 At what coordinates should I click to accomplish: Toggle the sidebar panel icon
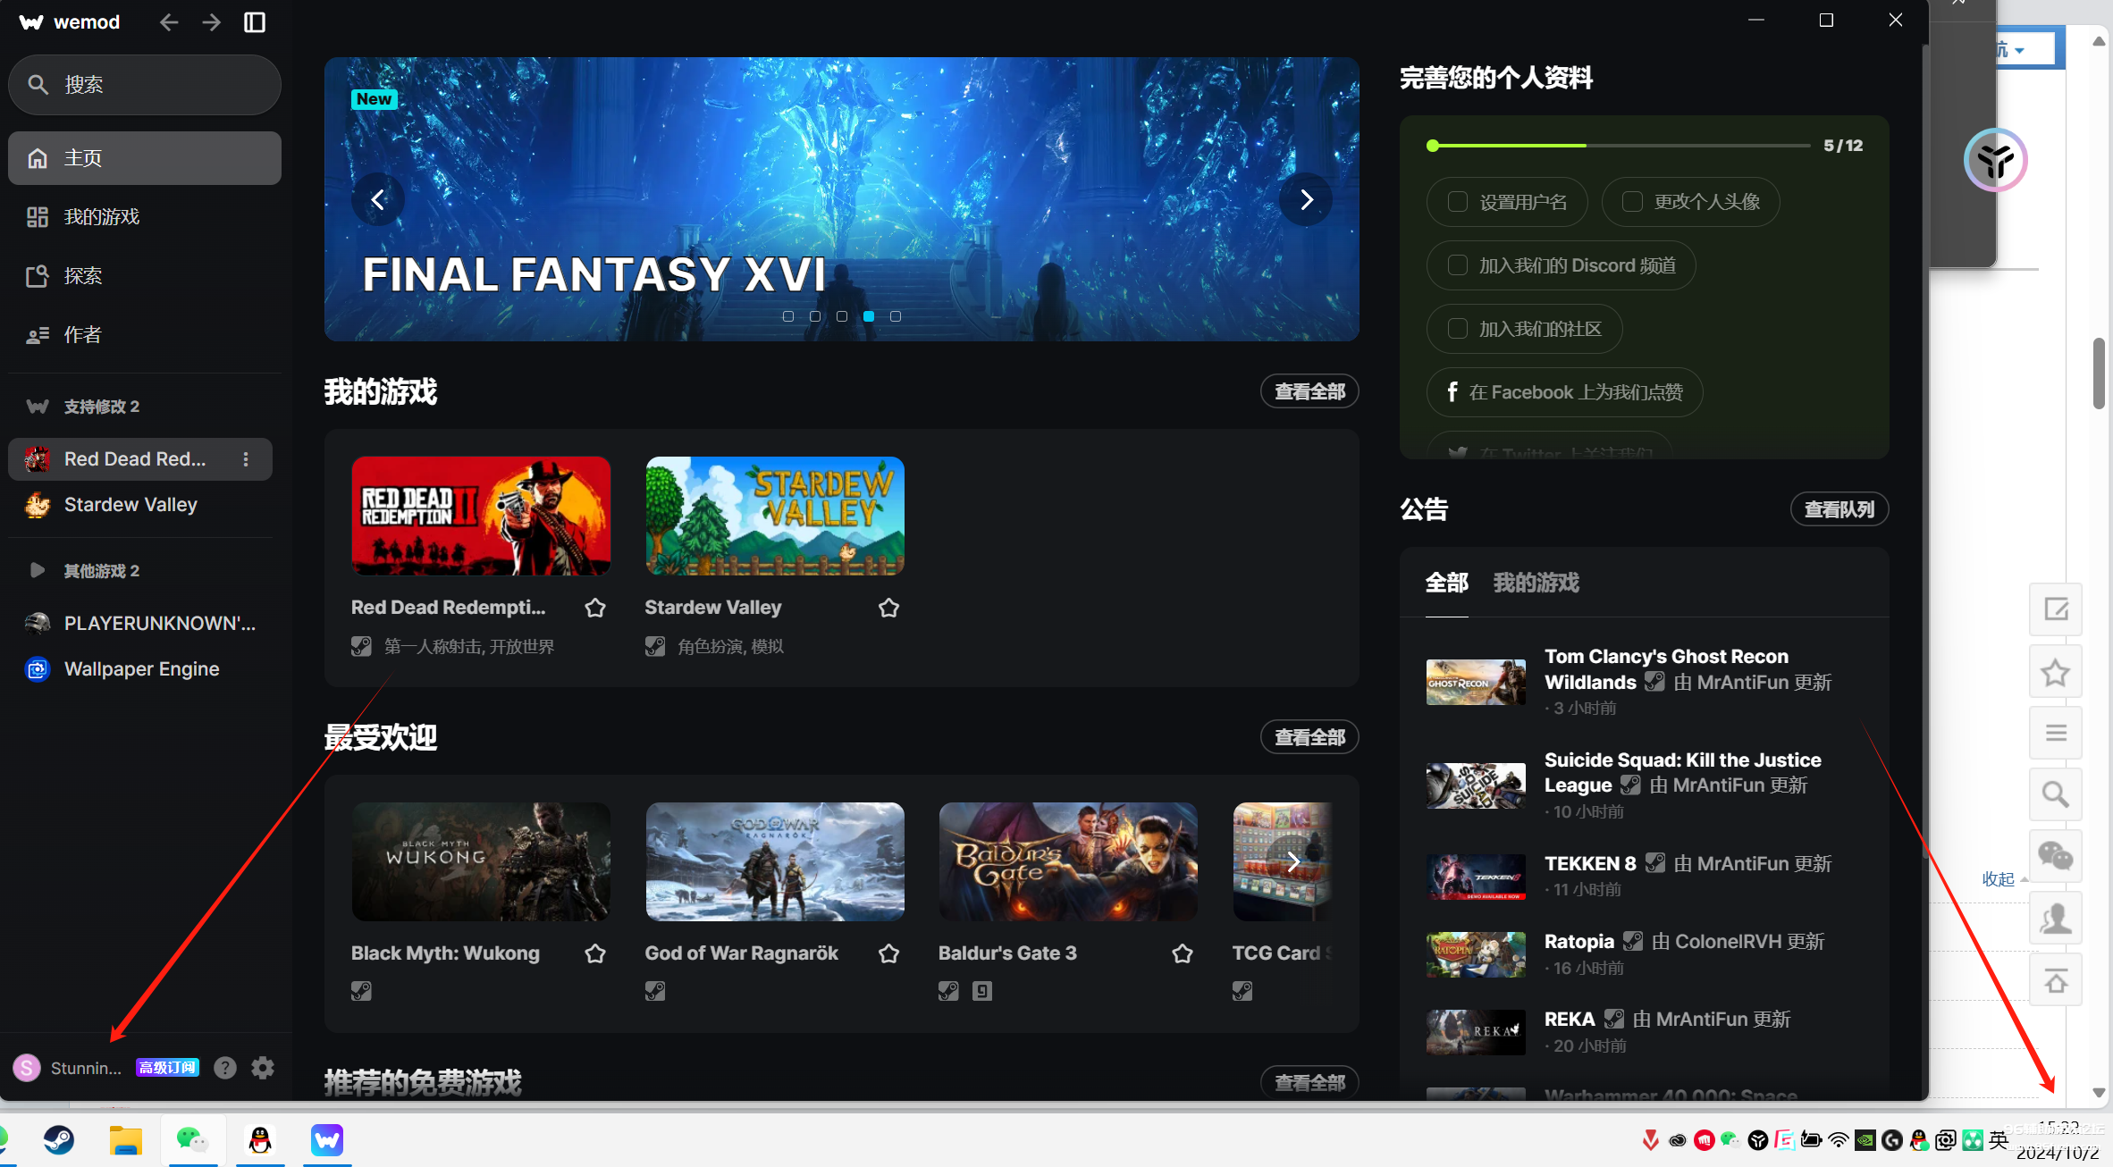pyautogui.click(x=255, y=22)
